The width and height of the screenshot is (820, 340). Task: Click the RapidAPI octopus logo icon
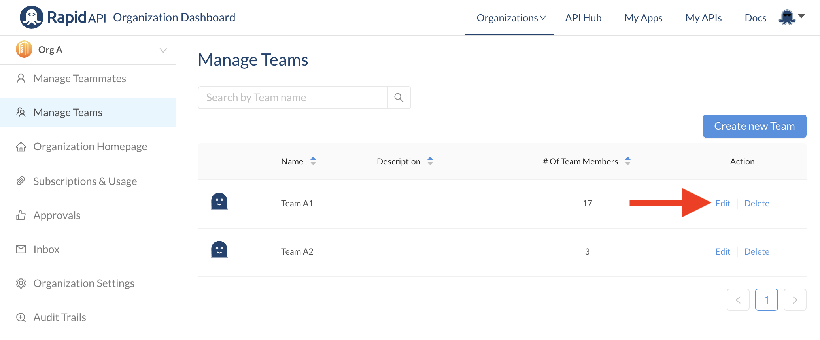[x=32, y=17]
